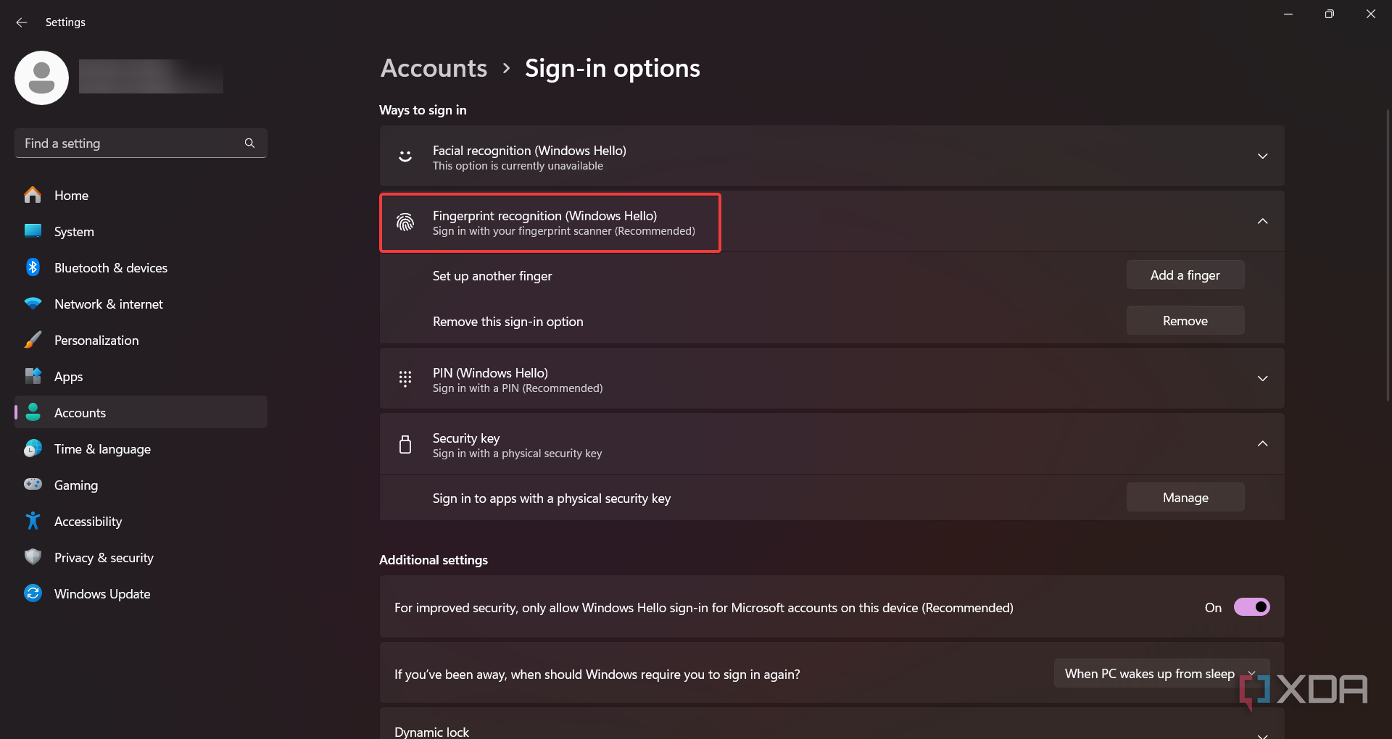Collapse the Fingerprint recognition section chevron
Screen dimensions: 1392x739
1262,221
